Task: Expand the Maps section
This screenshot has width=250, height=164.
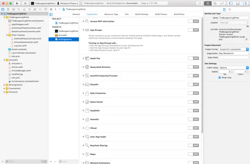Action: pyautogui.click(x=83, y=154)
